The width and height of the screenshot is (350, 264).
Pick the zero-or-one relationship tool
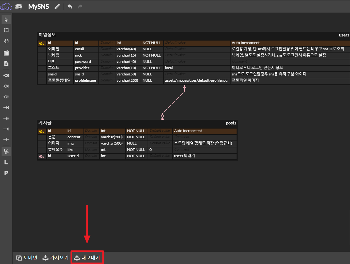(6, 97)
